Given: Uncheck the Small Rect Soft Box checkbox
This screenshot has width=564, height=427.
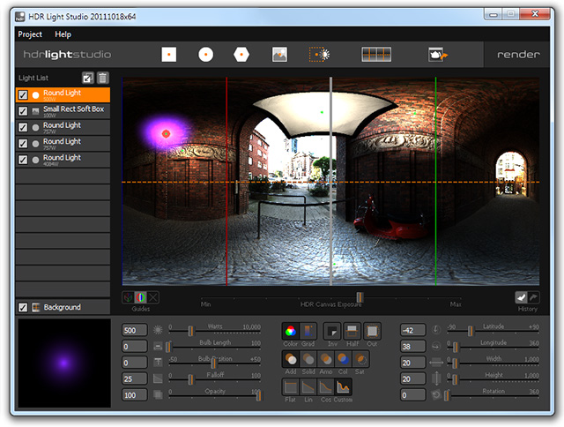Looking at the screenshot, I should 23,111.
